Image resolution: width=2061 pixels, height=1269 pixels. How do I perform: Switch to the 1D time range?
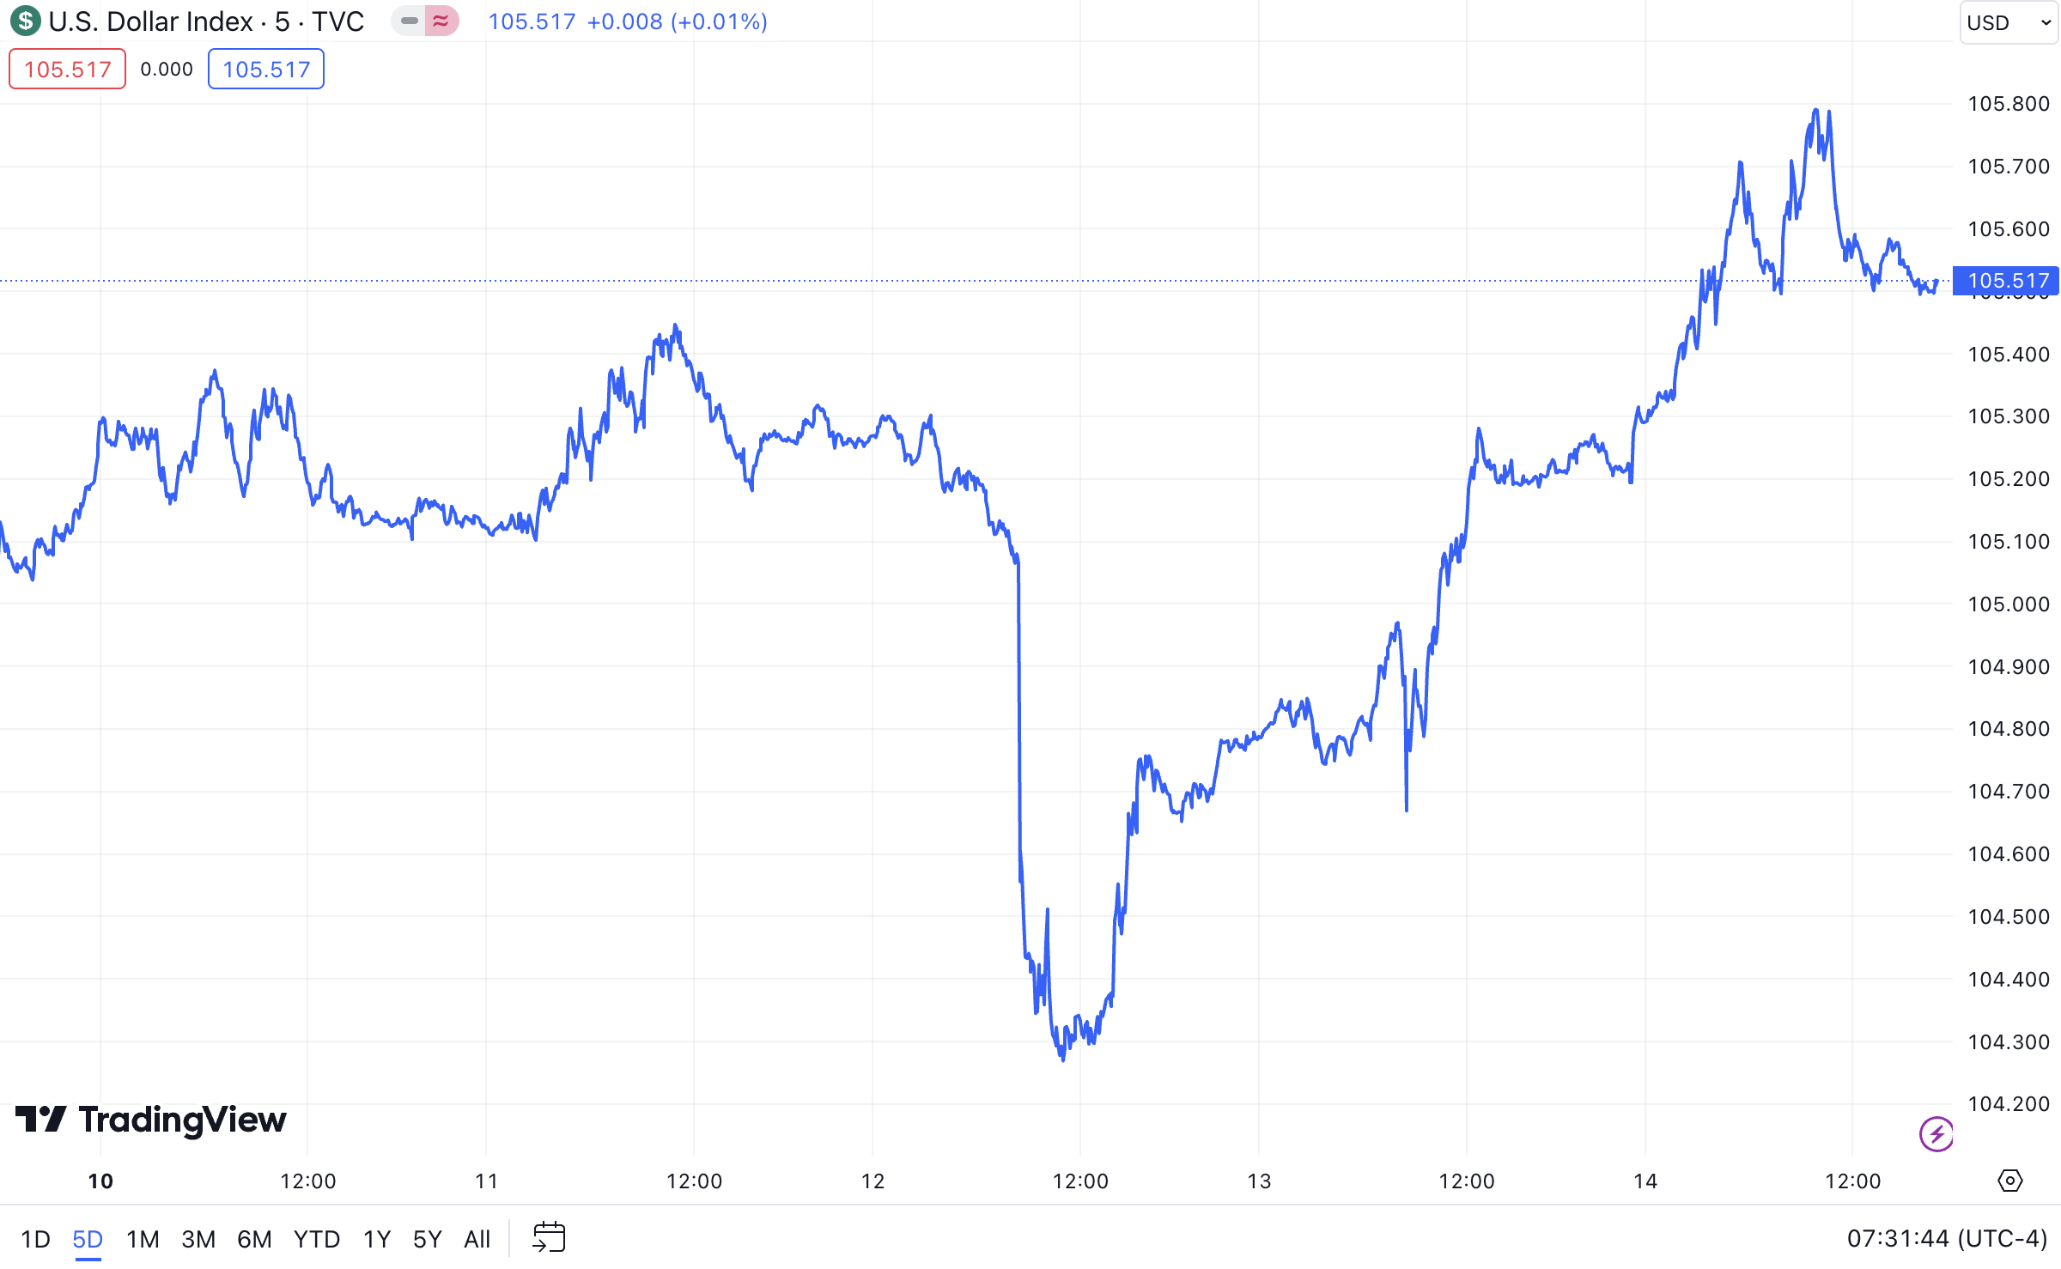[35, 1239]
